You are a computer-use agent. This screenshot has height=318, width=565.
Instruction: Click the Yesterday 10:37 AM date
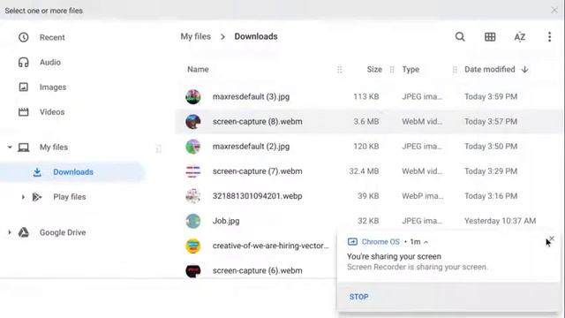pyautogui.click(x=500, y=221)
